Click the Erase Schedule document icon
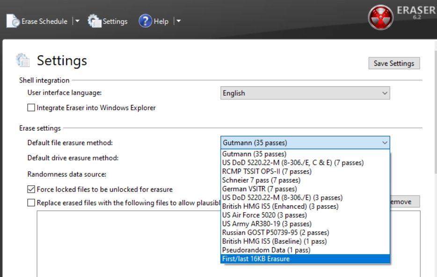The image size is (437, 277). [x=13, y=21]
